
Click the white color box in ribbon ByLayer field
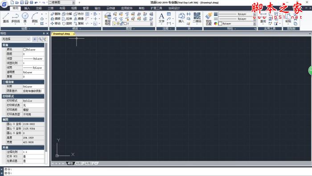point(220,24)
